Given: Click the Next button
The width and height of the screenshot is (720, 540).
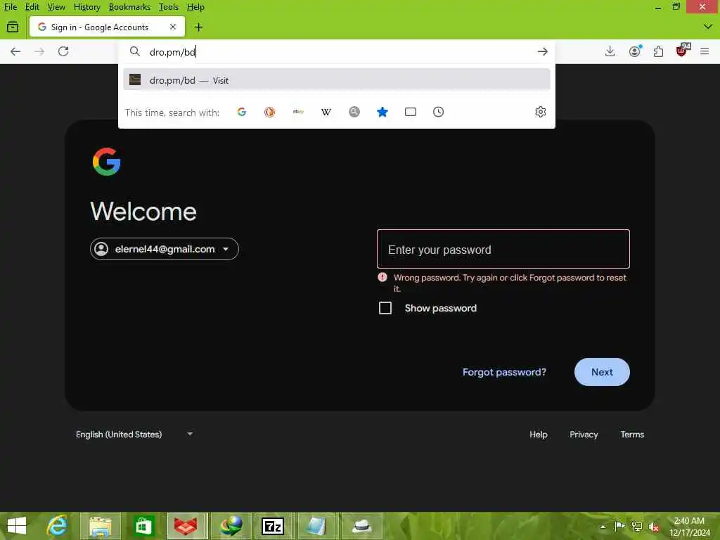Looking at the screenshot, I should [602, 372].
